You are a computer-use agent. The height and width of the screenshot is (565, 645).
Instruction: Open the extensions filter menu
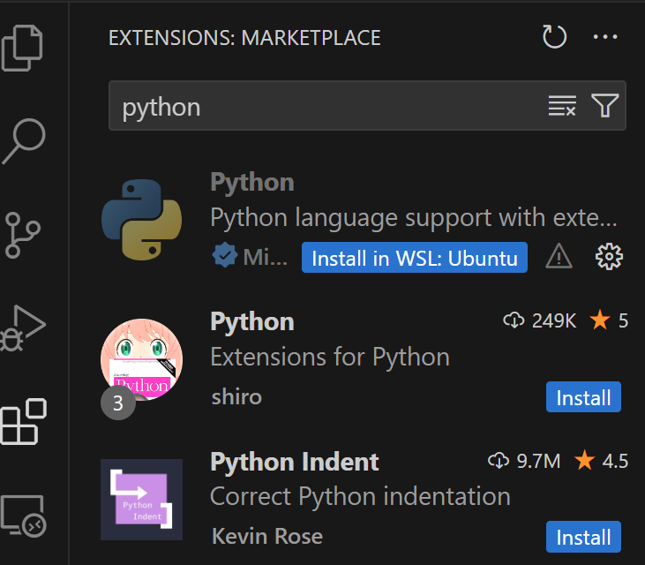[x=604, y=105]
